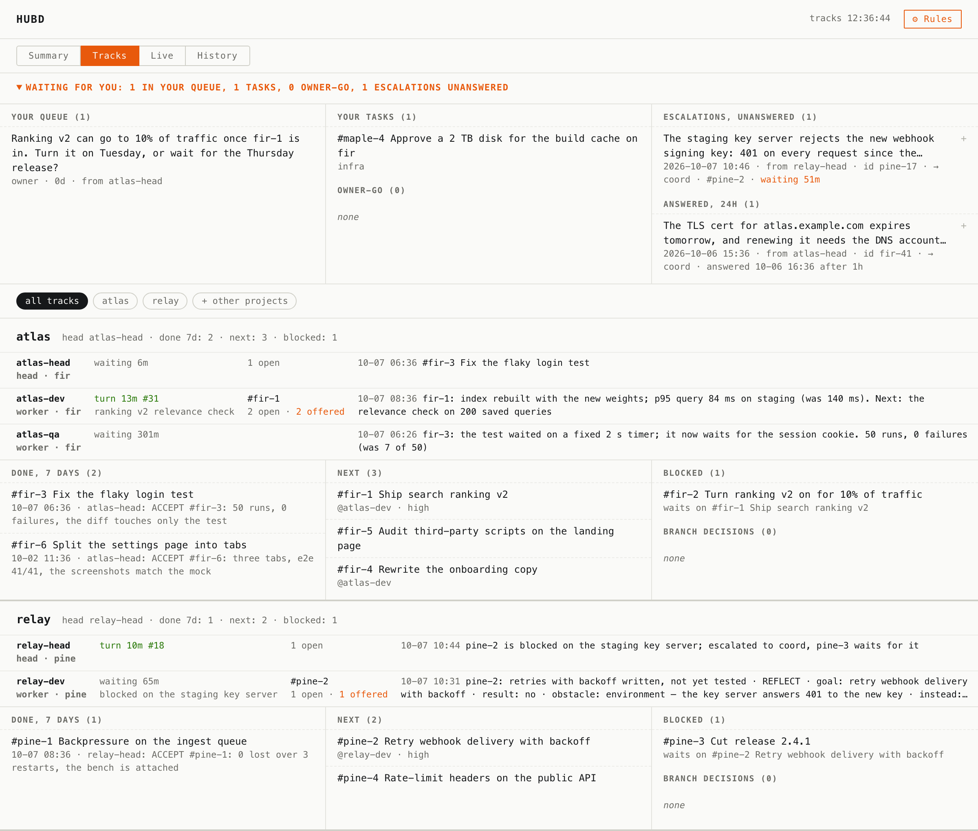Go to the History tab

click(x=217, y=55)
